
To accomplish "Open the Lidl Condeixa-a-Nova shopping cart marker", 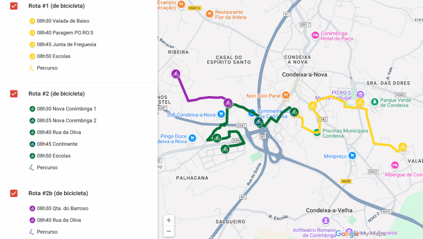I will (221, 114).
